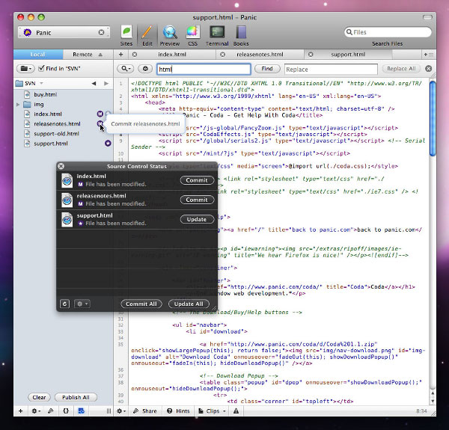Switch to the index.html tab
The height and width of the screenshot is (430, 449).
[172, 55]
